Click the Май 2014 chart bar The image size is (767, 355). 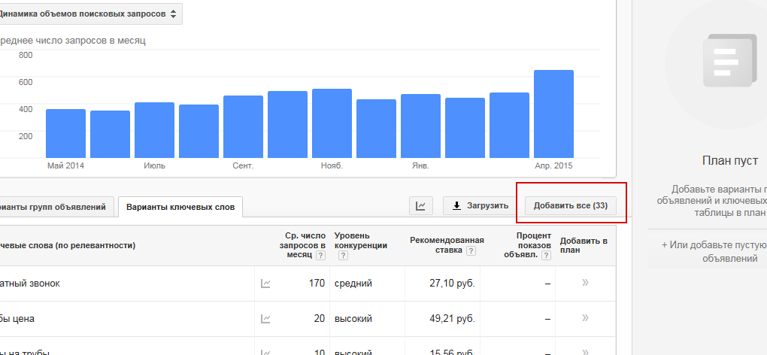[65, 133]
